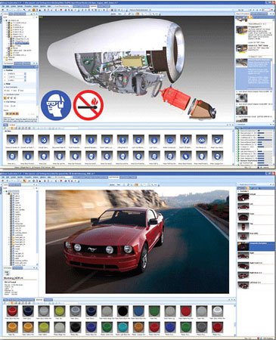Select the red engine component in 3D view
276x340 pixels.
coord(176,97)
